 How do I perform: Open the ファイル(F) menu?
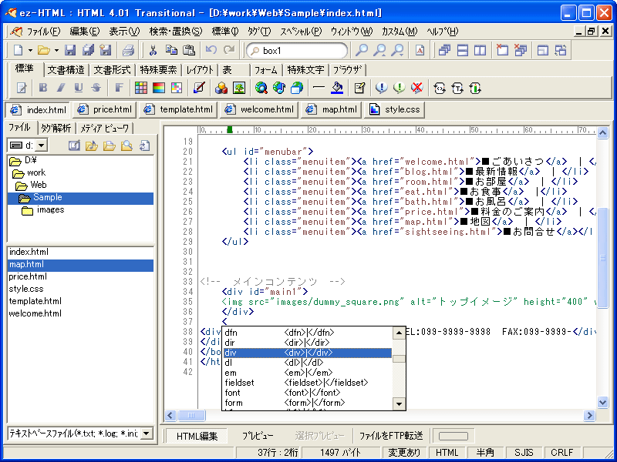pos(43,32)
